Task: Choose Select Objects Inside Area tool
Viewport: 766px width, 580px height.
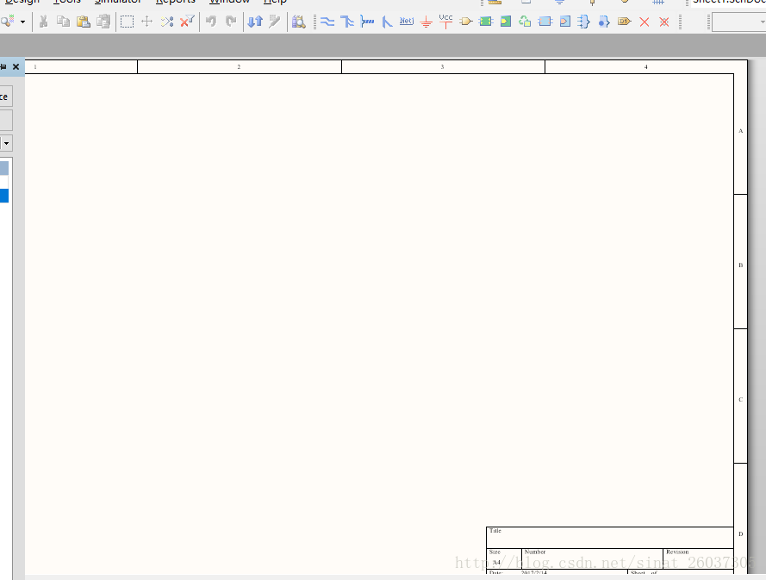Action: tap(127, 22)
